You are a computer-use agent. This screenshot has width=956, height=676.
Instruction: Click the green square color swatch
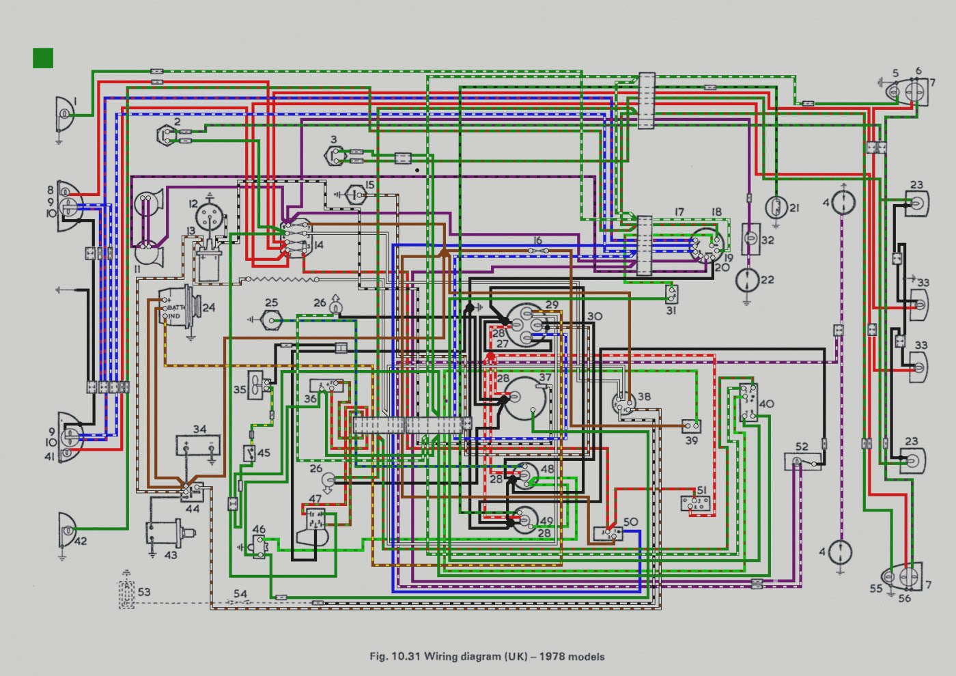tap(43, 58)
